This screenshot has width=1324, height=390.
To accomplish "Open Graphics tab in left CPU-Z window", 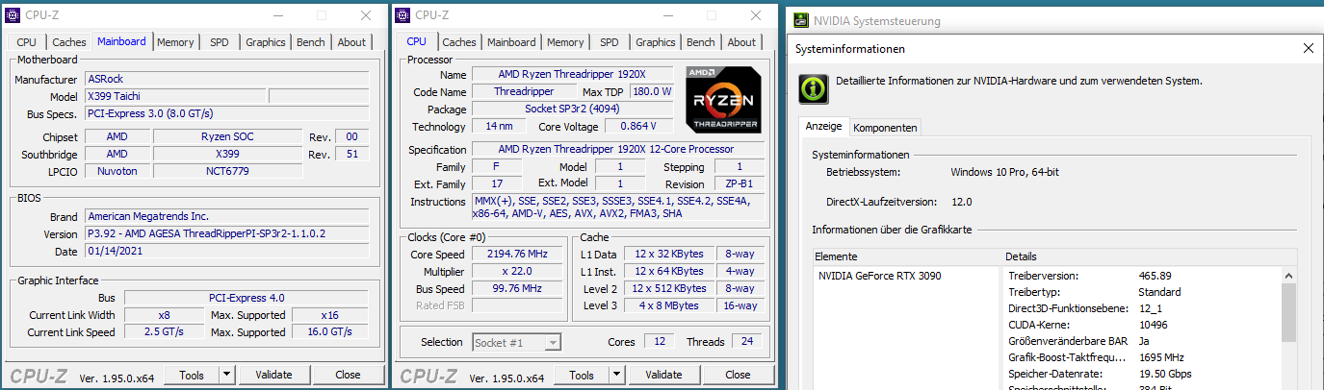I will tap(265, 42).
